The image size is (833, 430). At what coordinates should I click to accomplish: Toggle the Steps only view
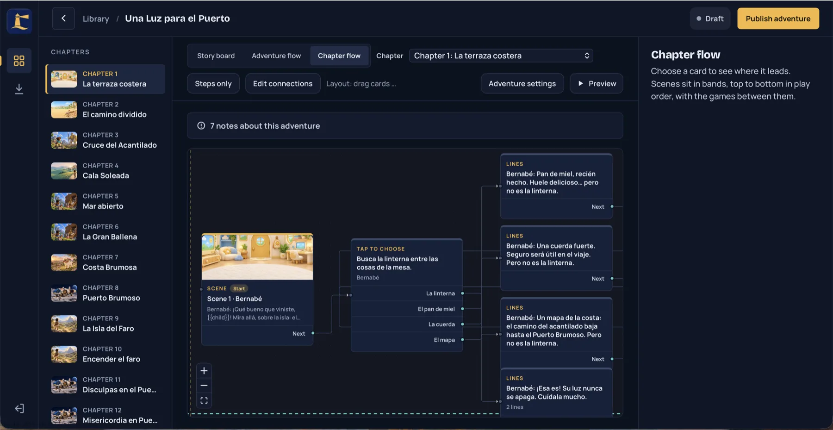click(213, 83)
